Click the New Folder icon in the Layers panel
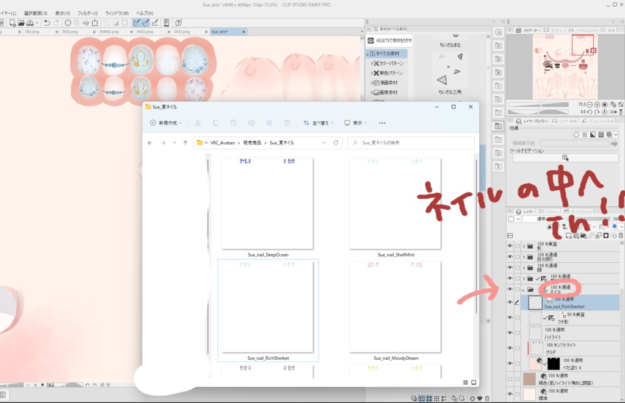Screen dimensions: 625x403 583,235
